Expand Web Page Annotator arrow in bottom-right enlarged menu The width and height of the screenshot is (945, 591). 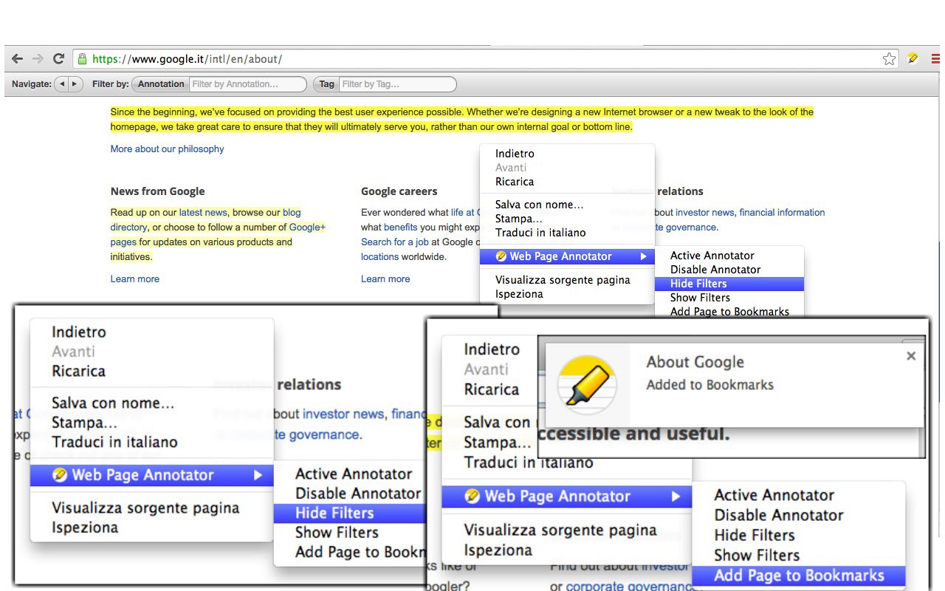[x=676, y=496]
